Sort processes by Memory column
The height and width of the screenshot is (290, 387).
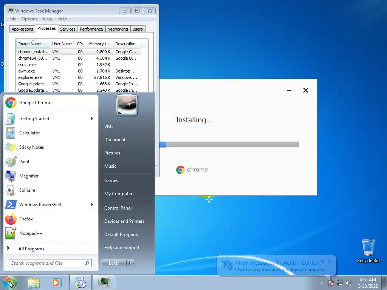pos(100,44)
